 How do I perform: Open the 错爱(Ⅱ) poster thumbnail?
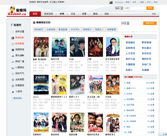point(77,85)
